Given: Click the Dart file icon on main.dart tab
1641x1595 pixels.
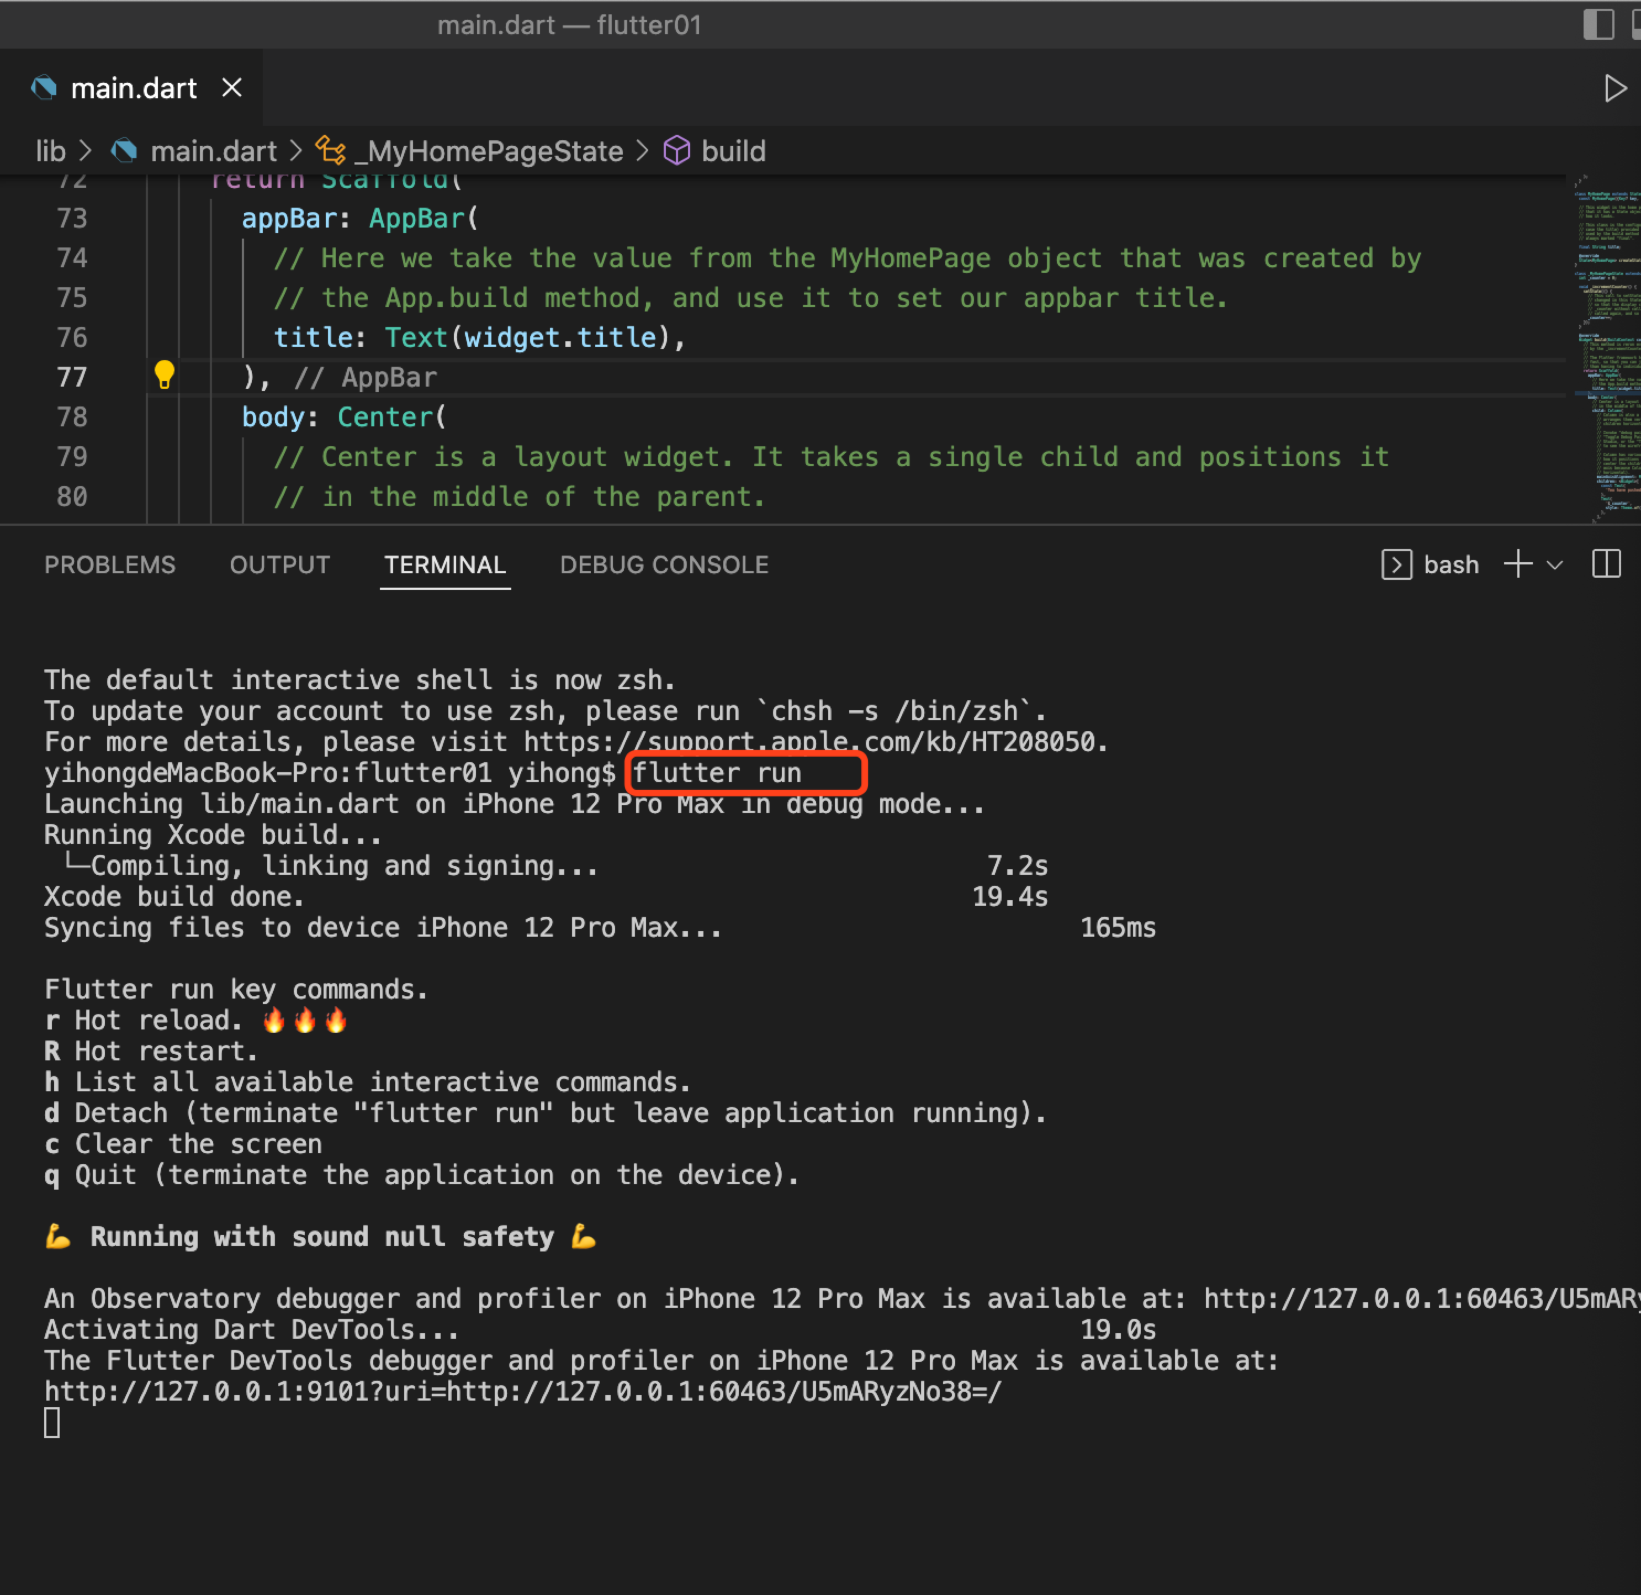Looking at the screenshot, I should (x=44, y=88).
